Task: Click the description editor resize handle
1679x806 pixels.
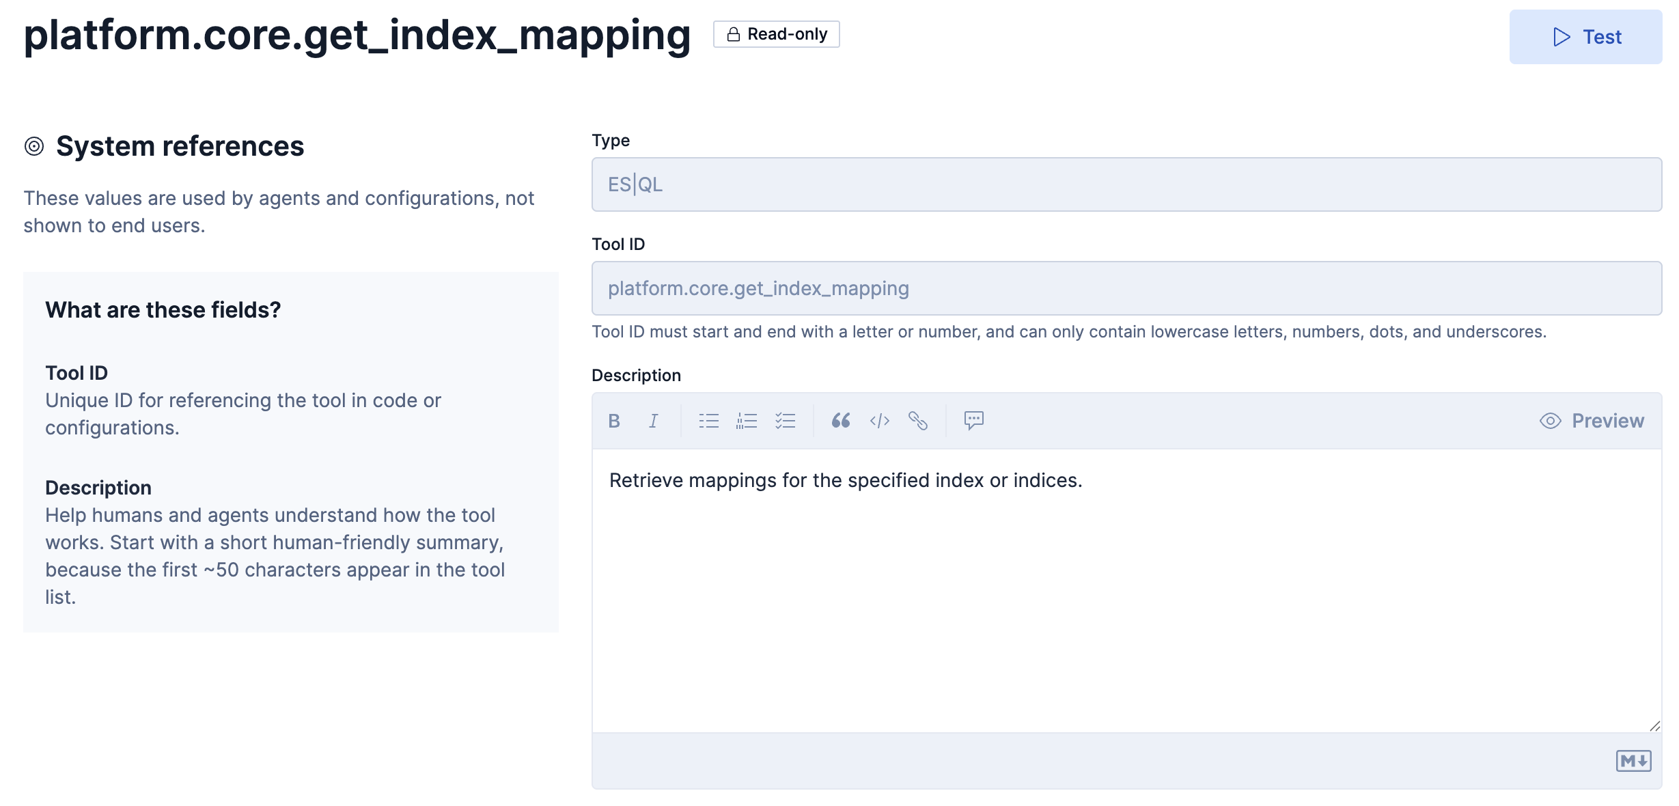Action: pos(1654,726)
